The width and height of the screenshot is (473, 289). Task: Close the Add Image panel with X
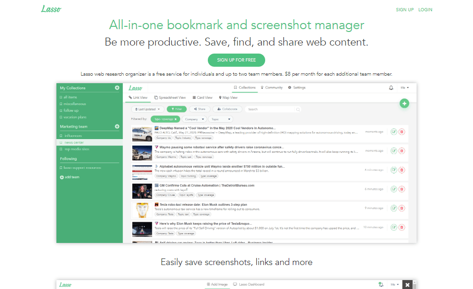point(408,285)
